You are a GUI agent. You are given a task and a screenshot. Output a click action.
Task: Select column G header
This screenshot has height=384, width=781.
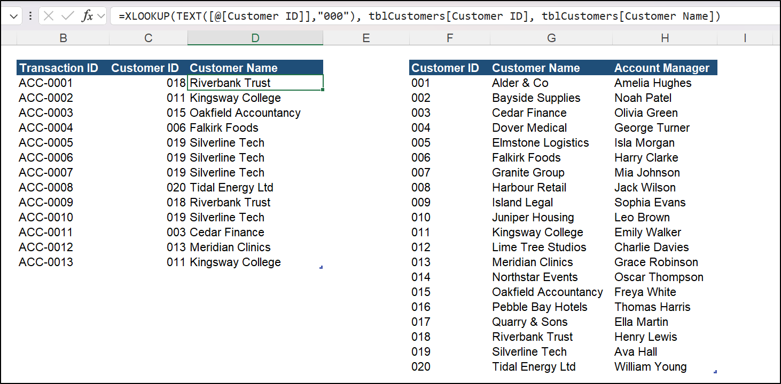(551, 38)
